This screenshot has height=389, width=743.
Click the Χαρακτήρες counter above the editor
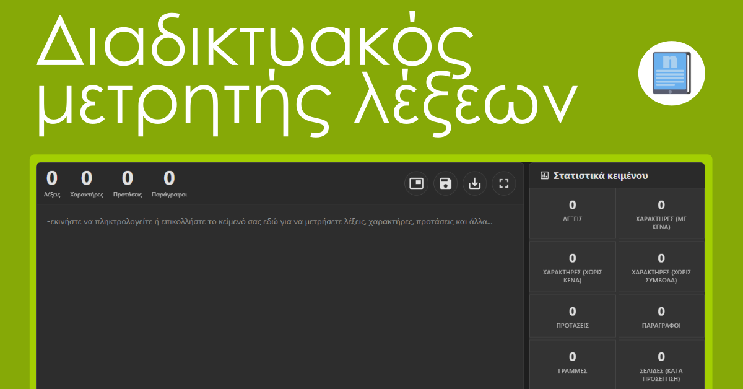(x=87, y=184)
